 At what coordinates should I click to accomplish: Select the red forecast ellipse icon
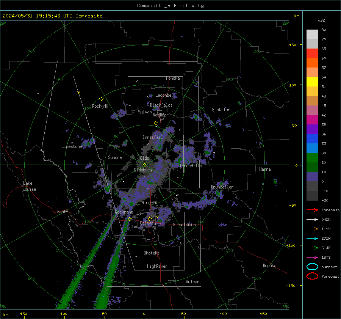click(312, 276)
